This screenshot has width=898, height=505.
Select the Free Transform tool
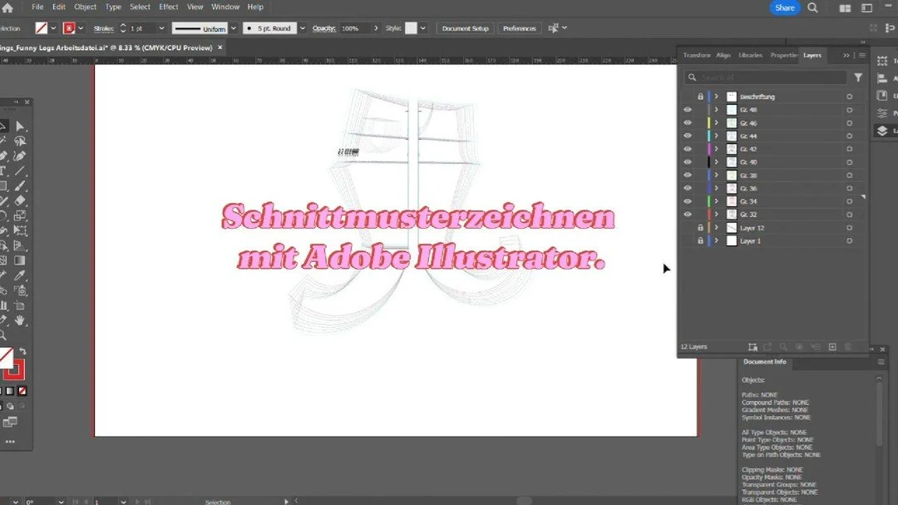click(20, 230)
